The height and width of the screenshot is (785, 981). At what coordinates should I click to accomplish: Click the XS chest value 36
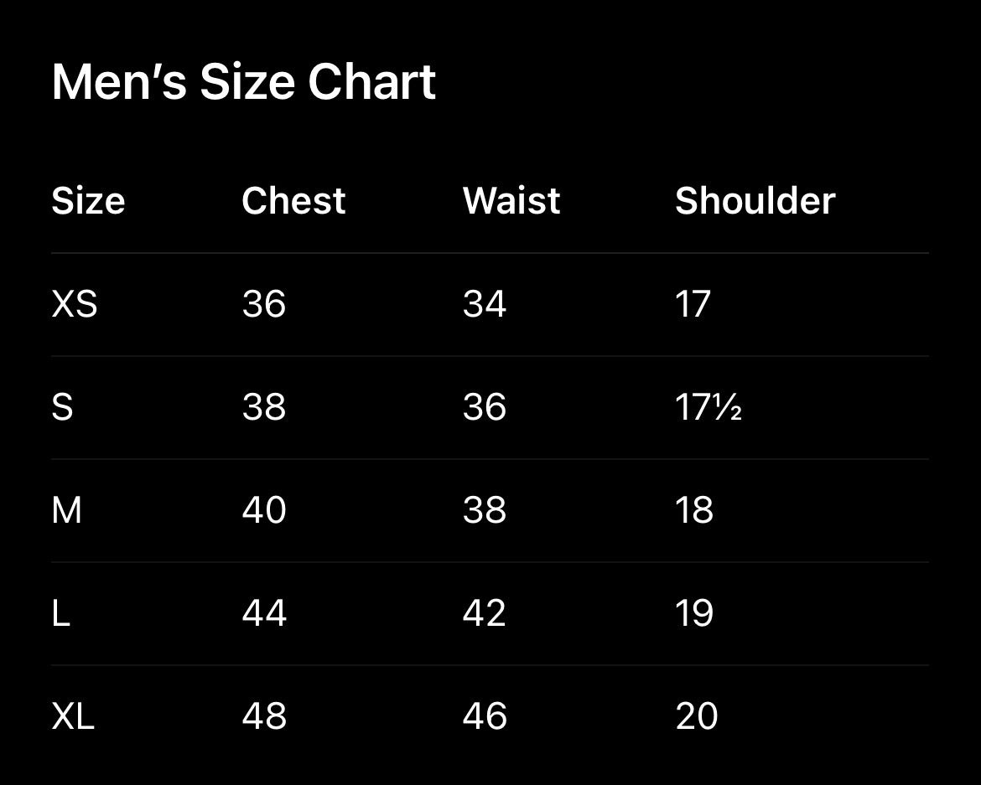pyautogui.click(x=264, y=304)
